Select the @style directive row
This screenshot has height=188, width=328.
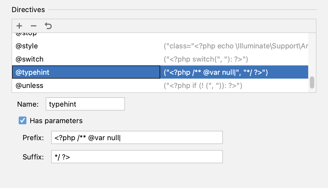tap(160, 46)
